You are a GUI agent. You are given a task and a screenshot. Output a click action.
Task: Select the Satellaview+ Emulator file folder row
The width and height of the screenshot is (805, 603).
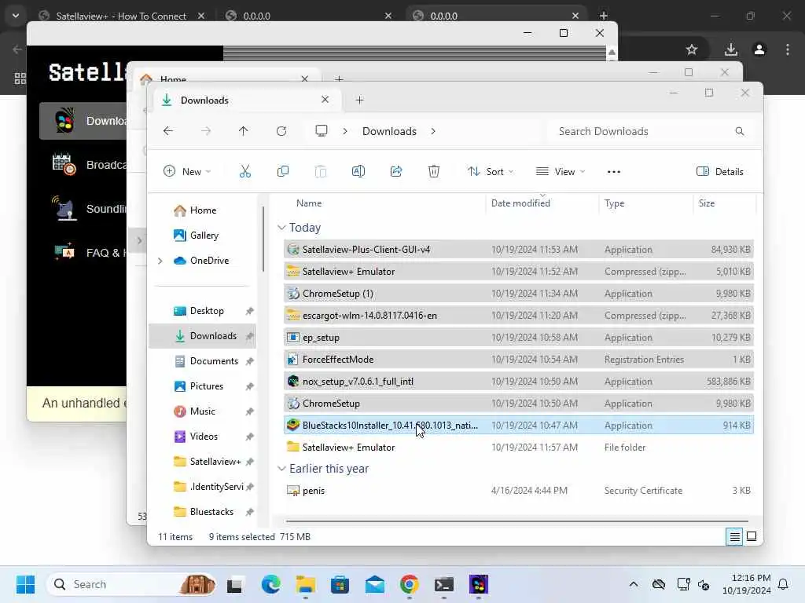(x=519, y=447)
